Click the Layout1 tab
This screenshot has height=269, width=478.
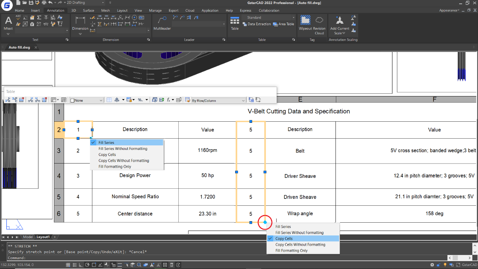click(x=43, y=237)
